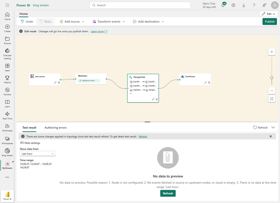
Task: Open the OneLake catalog in sidebar
Action: [x=7, y=54]
